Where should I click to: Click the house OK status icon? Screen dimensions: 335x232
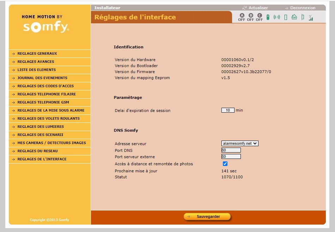click(294, 17)
